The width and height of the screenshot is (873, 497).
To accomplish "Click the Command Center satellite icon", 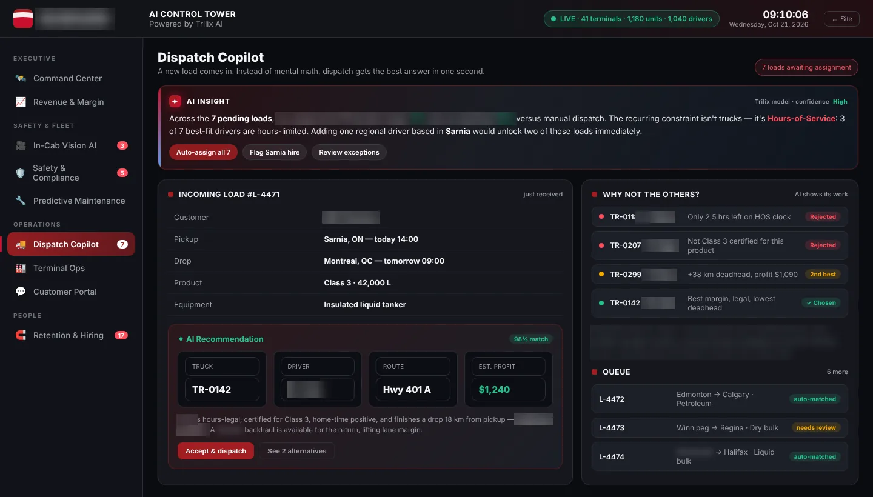I will click(21, 78).
